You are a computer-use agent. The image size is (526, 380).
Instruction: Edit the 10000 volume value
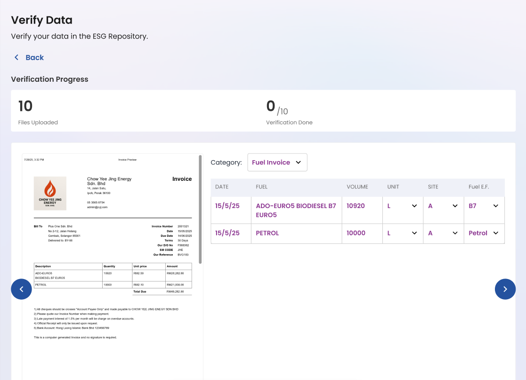pos(356,233)
